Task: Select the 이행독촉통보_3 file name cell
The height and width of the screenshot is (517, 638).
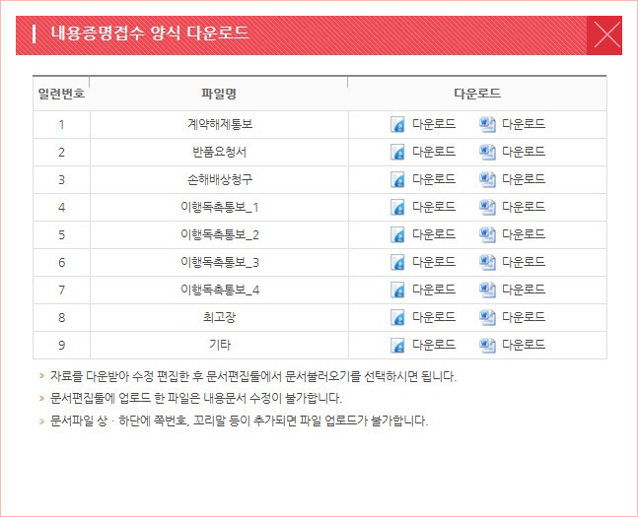Action: [x=219, y=263]
